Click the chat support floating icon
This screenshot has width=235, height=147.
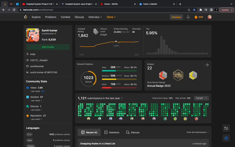pos(226,138)
